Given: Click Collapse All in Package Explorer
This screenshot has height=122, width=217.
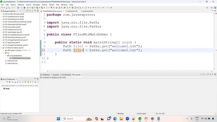Looking at the screenshot, I should pyautogui.click(x=27, y=11).
